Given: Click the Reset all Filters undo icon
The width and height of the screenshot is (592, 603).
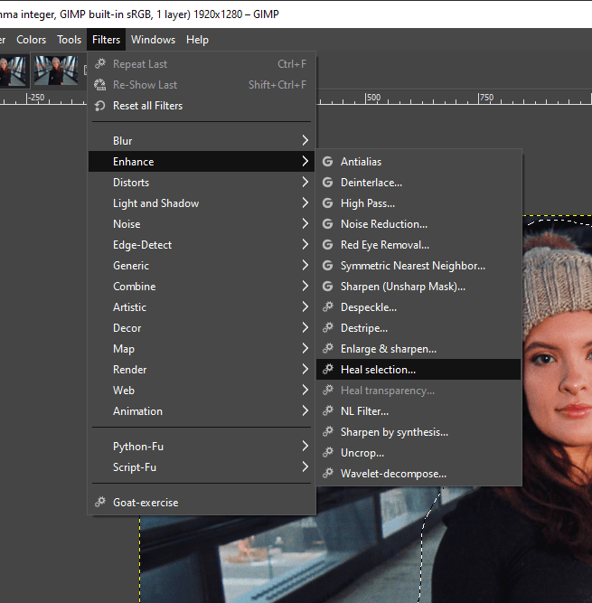Looking at the screenshot, I should click(x=100, y=106).
